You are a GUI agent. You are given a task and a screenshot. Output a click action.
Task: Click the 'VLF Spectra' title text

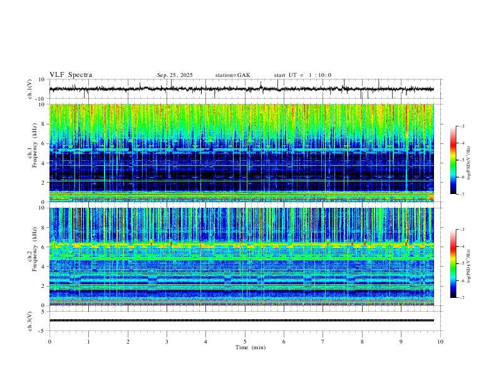(71, 75)
